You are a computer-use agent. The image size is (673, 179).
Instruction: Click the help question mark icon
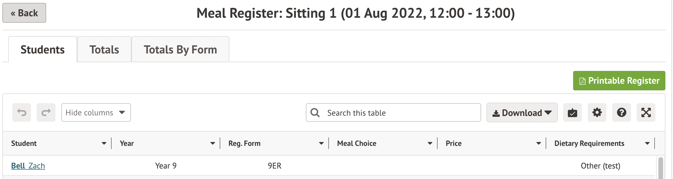(x=621, y=112)
